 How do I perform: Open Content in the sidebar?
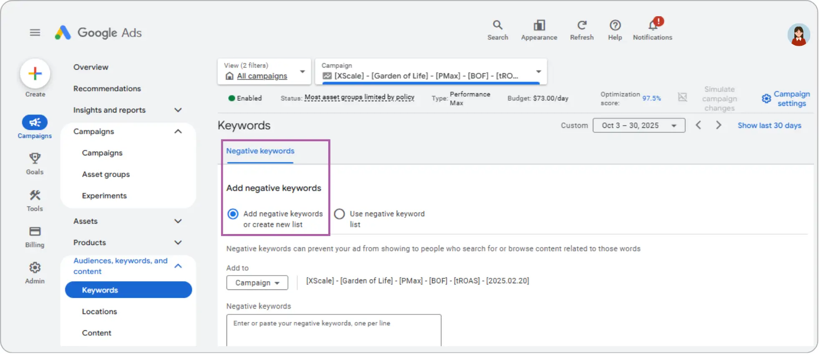tap(96, 333)
